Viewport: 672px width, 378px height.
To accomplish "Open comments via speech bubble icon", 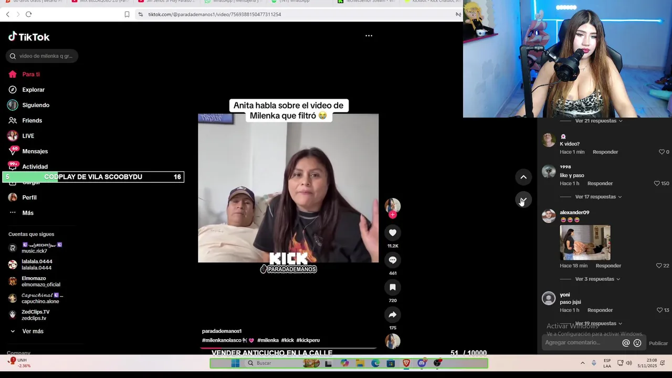I will pos(393,260).
